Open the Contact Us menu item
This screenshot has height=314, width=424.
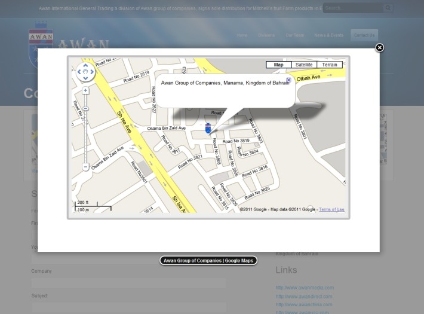tap(364, 35)
